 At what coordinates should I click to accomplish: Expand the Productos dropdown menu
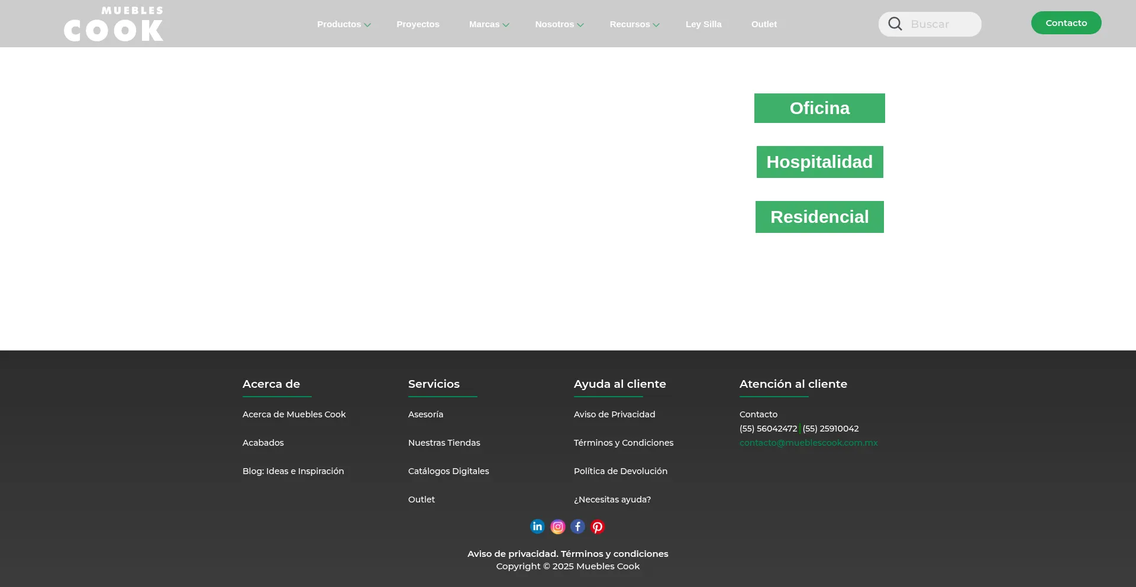(x=343, y=24)
